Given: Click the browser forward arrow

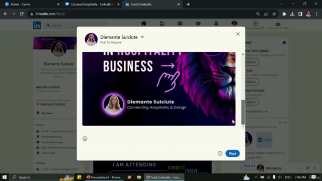Looking at the screenshot, I should pyautogui.click(x=14, y=14).
